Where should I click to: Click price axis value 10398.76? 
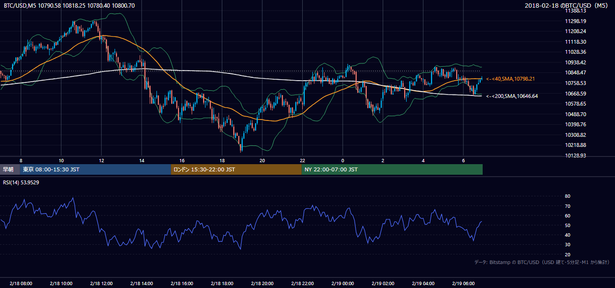(x=576, y=124)
